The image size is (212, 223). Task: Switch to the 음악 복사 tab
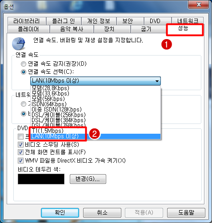click(x=72, y=29)
